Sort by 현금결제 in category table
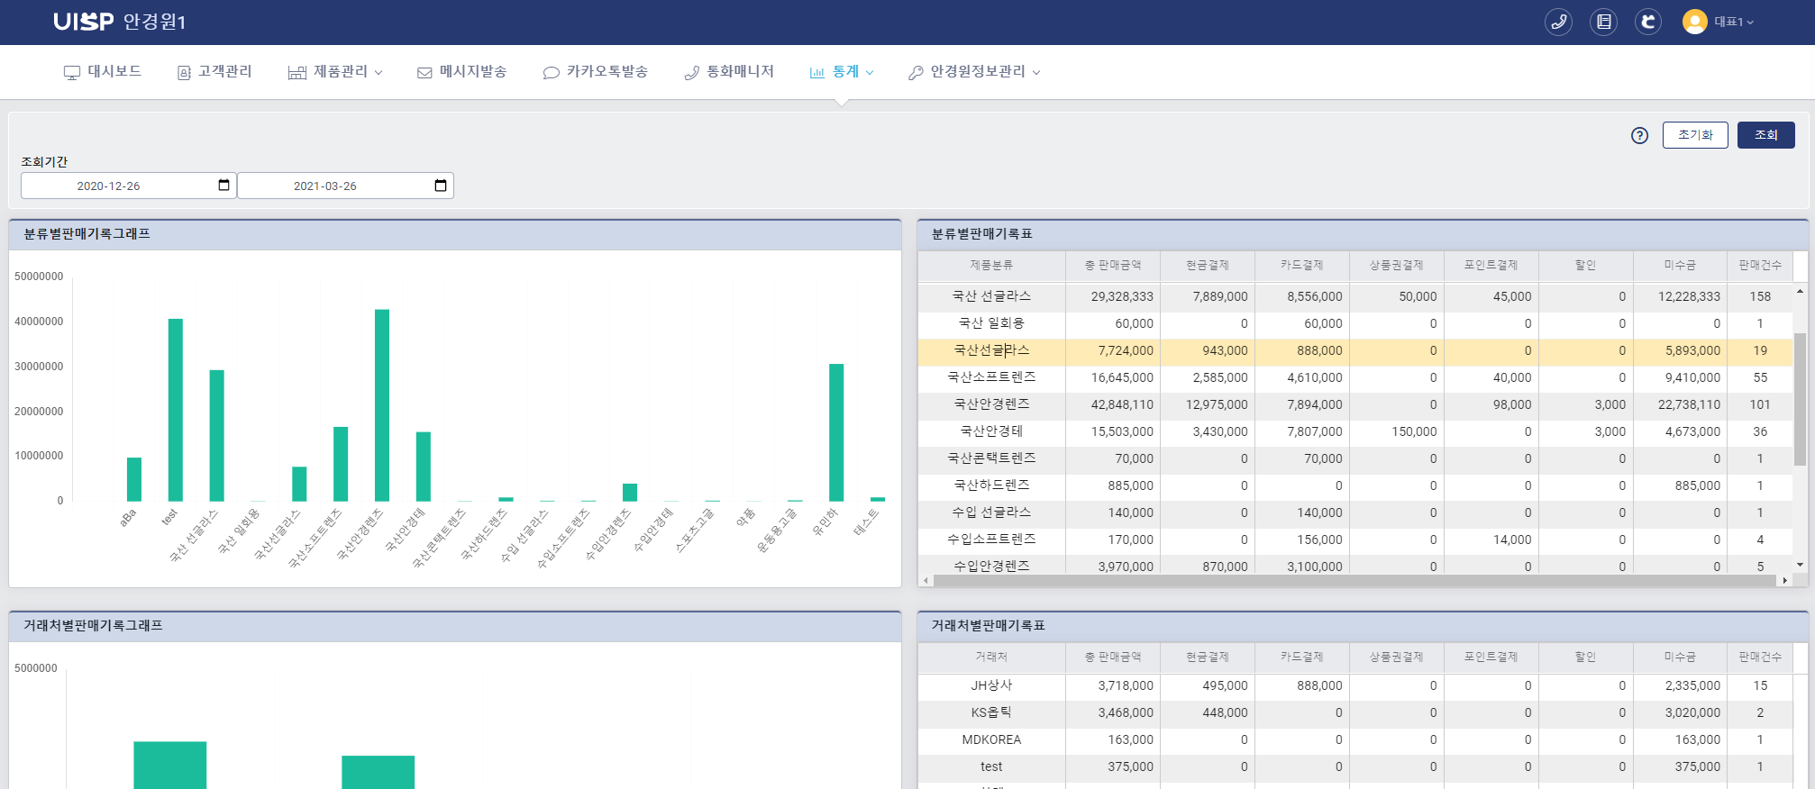The width and height of the screenshot is (1815, 789). (1208, 265)
